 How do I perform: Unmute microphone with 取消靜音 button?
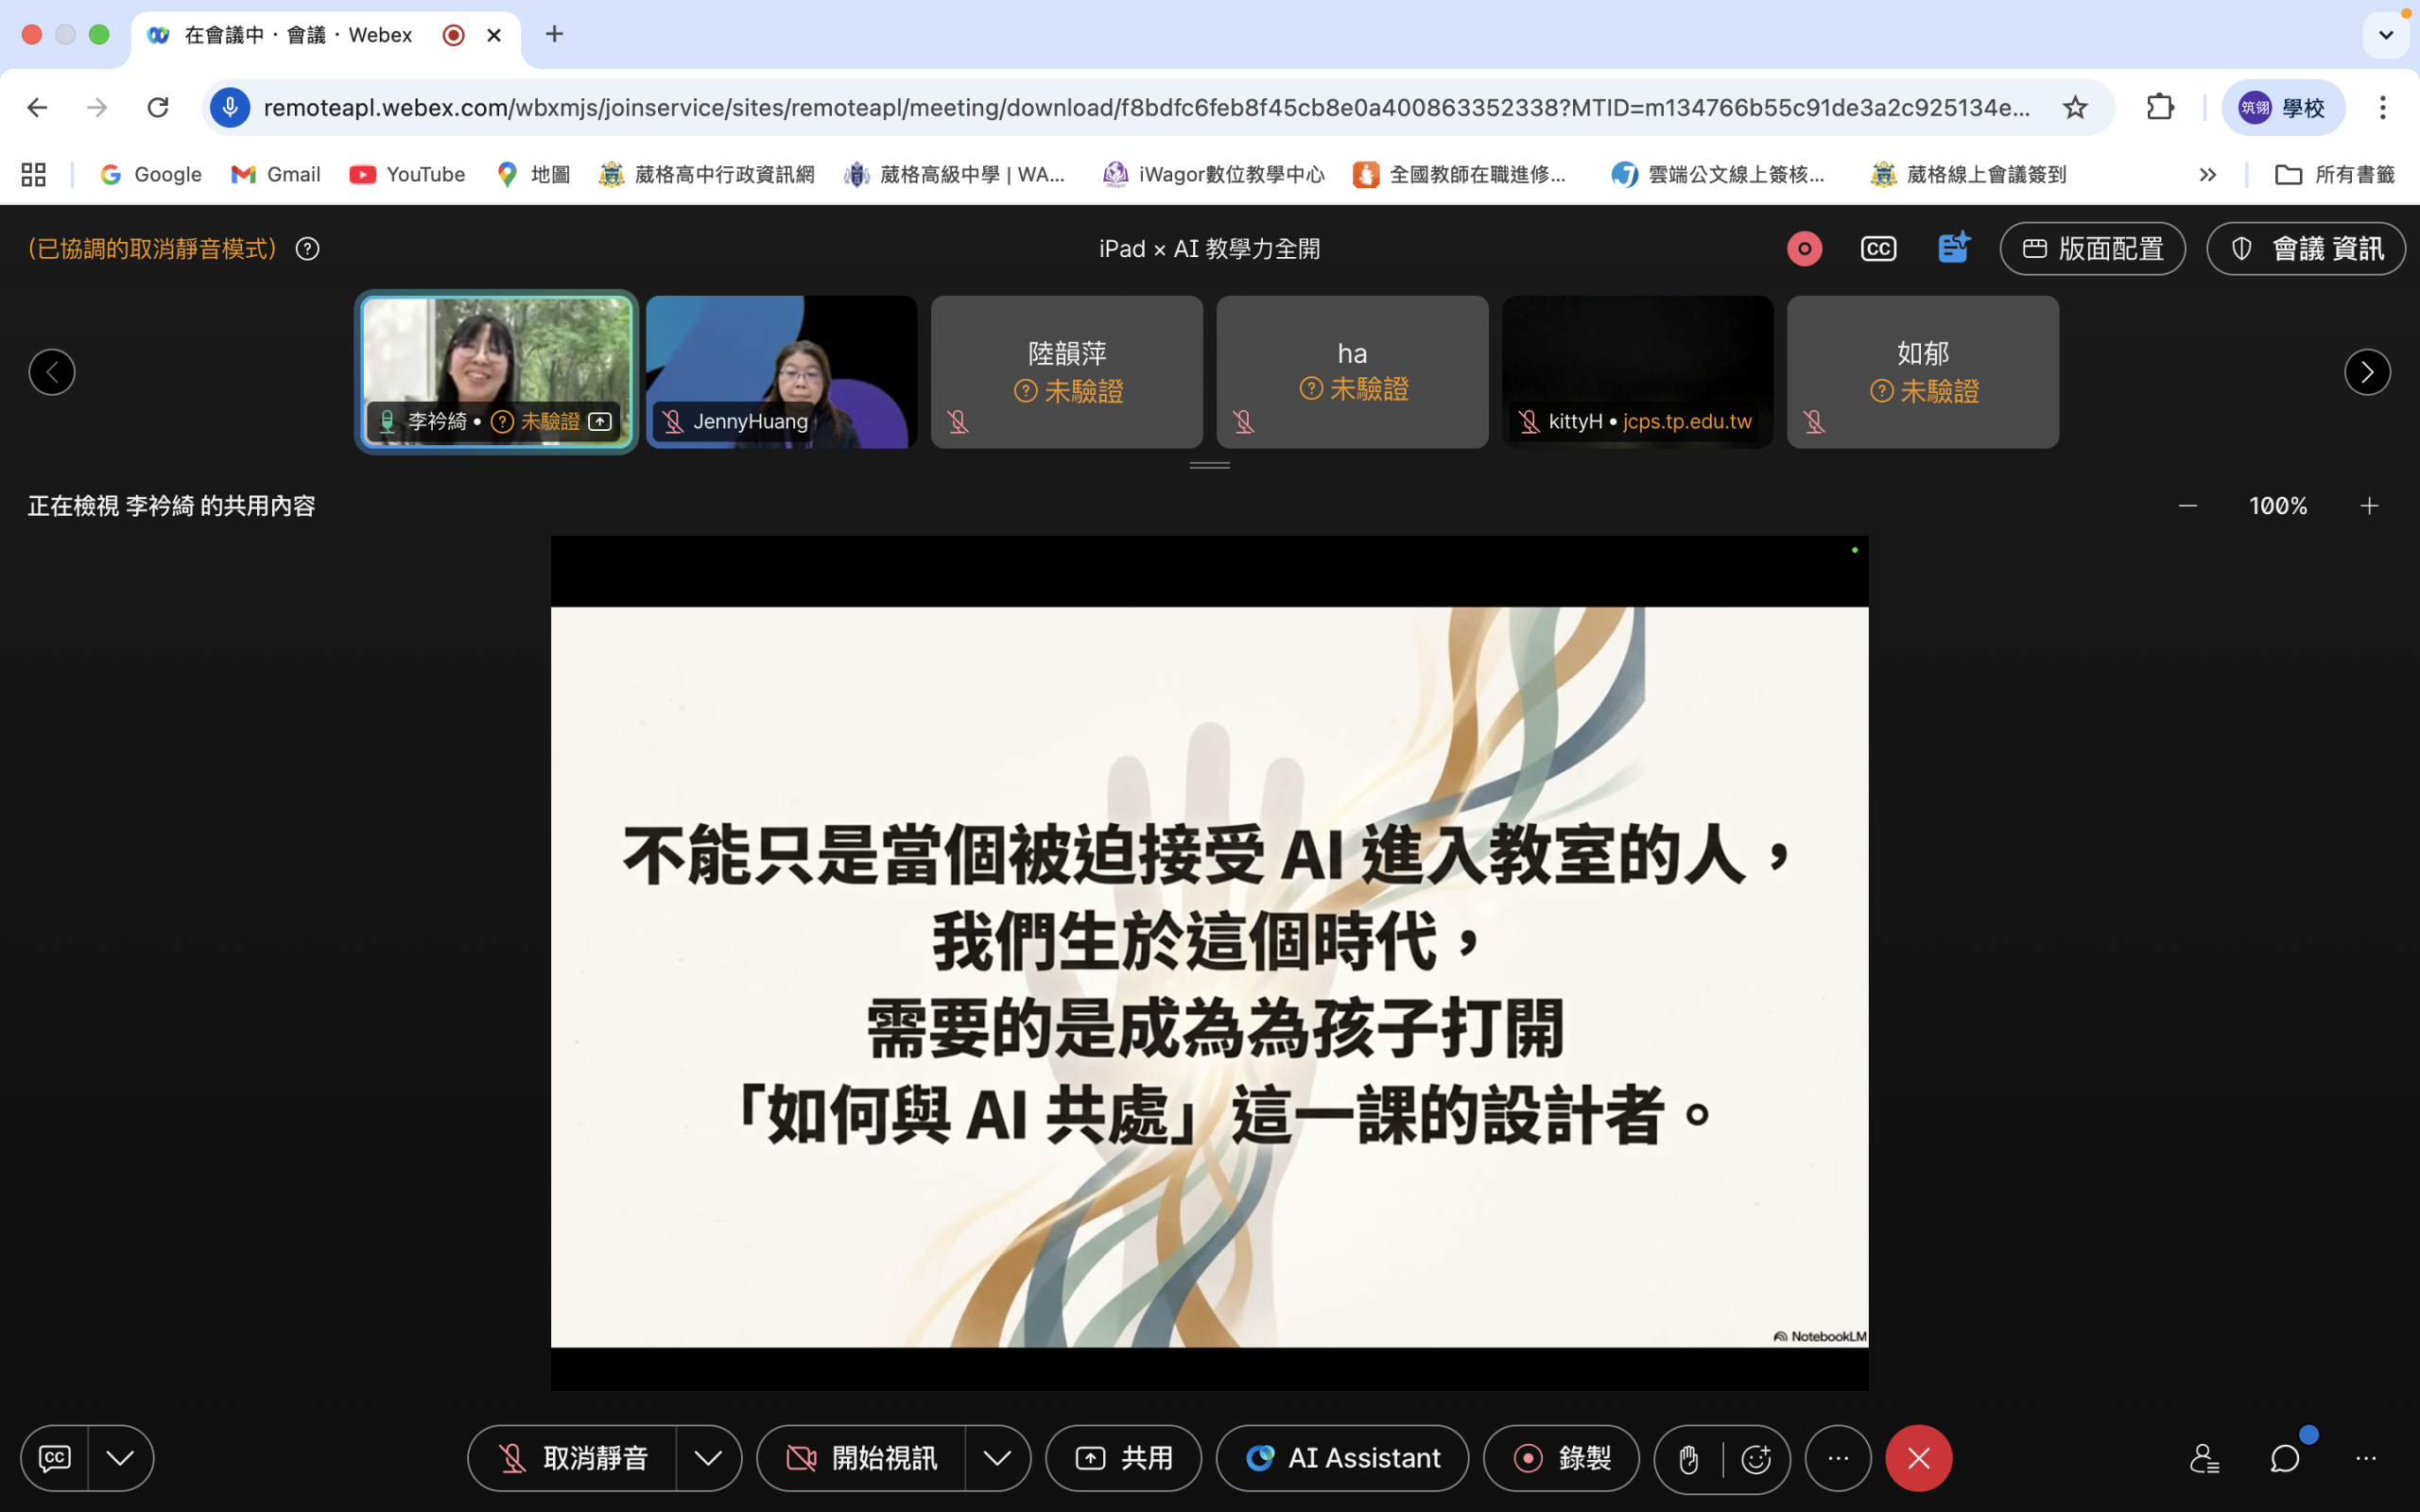(573, 1459)
